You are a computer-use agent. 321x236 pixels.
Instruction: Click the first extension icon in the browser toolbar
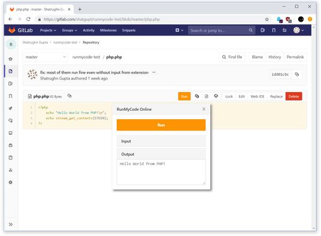tap(279, 20)
